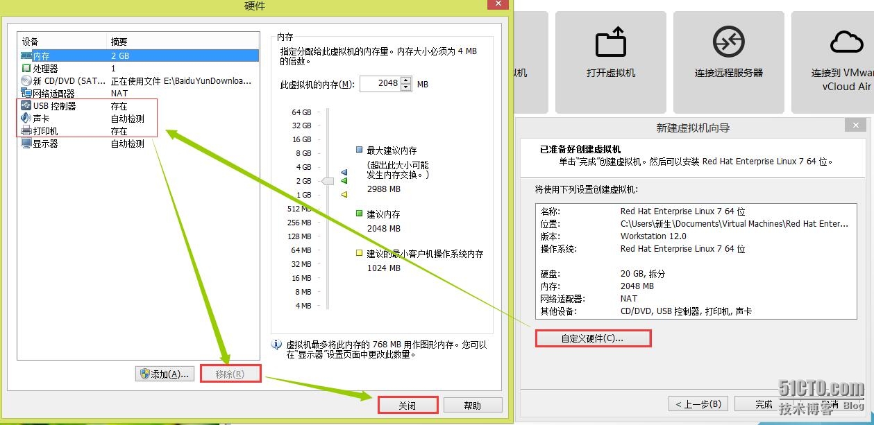Click the 上一步(B) button in wizard
This screenshot has width=874, height=425.
pyautogui.click(x=698, y=404)
